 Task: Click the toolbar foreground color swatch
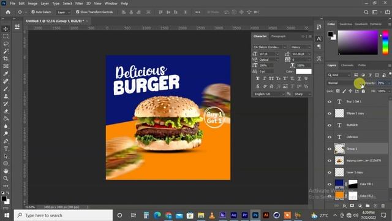pos(4,198)
